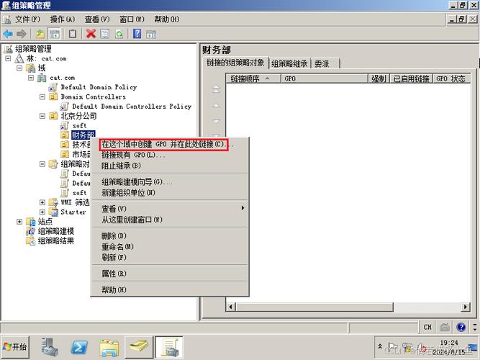
Task: Open the 查看(V) menu in menu bar
Action: point(97,19)
